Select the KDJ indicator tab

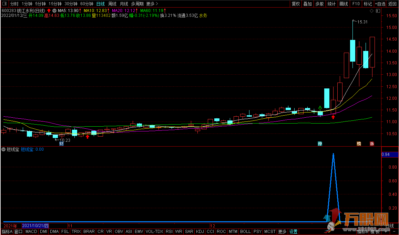coord(200,232)
